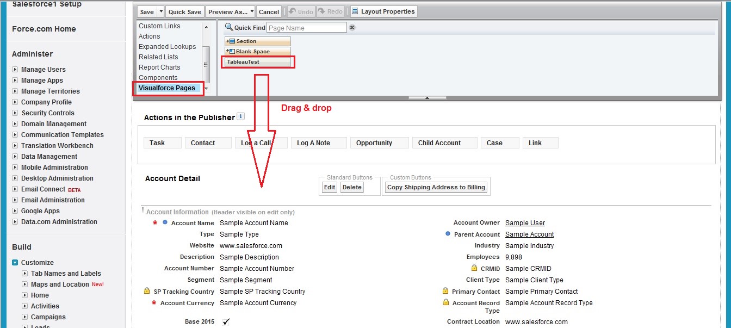The image size is (731, 328).
Task: Open the Force.com Home link
Action: [x=44, y=29]
